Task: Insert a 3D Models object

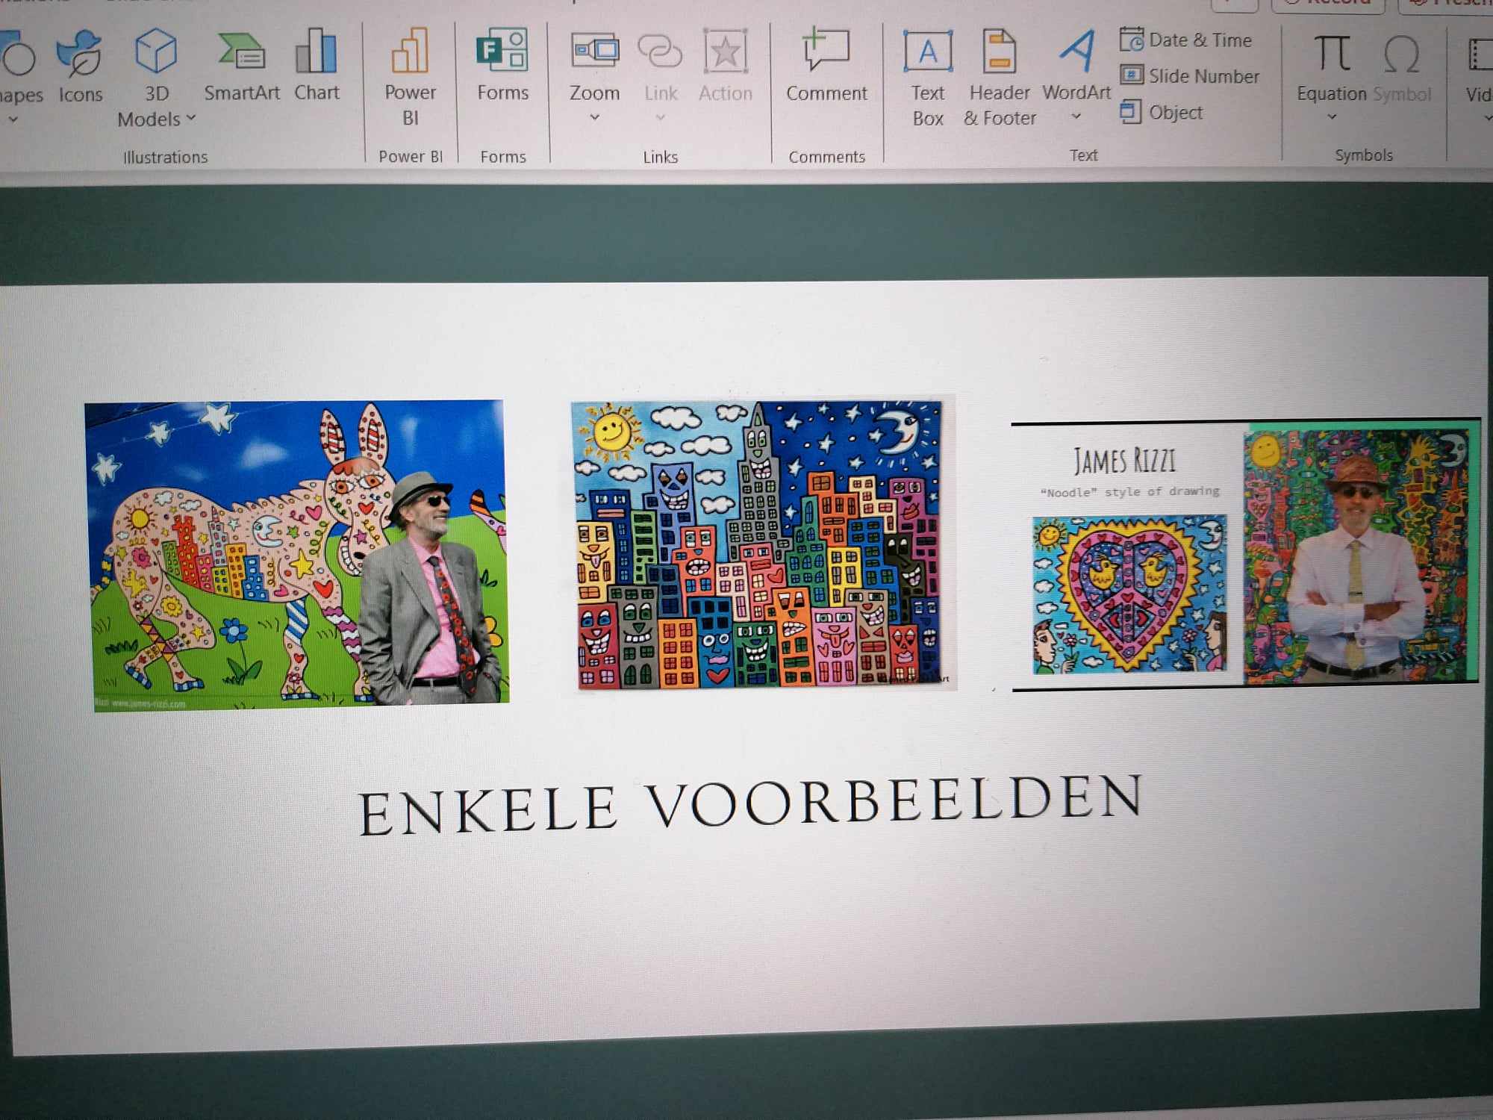Action: point(156,77)
